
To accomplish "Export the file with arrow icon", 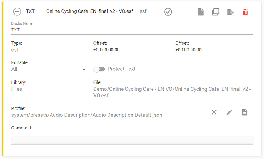I will click(230, 12).
